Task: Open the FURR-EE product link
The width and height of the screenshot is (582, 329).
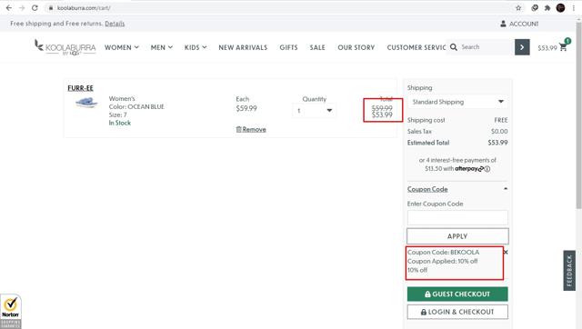Action: pos(80,88)
